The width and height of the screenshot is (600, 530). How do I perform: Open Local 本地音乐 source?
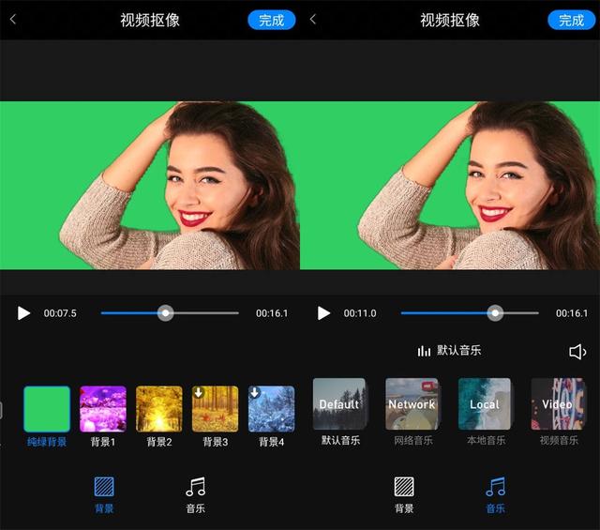(x=485, y=404)
